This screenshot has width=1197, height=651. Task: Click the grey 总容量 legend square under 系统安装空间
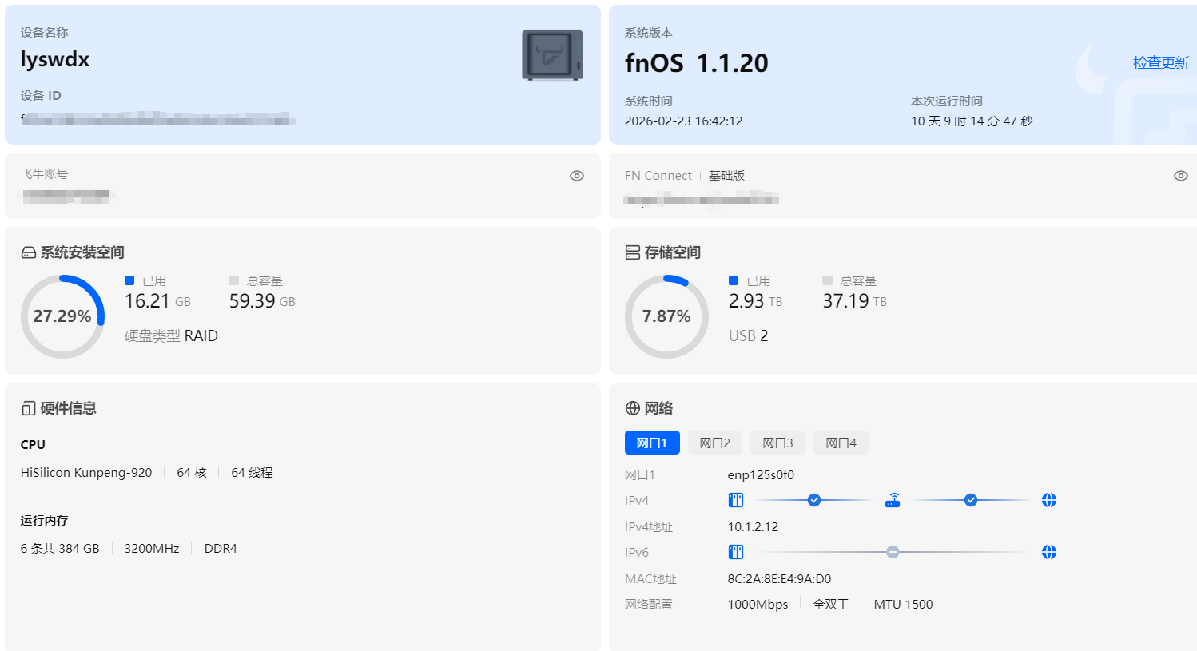(x=233, y=280)
